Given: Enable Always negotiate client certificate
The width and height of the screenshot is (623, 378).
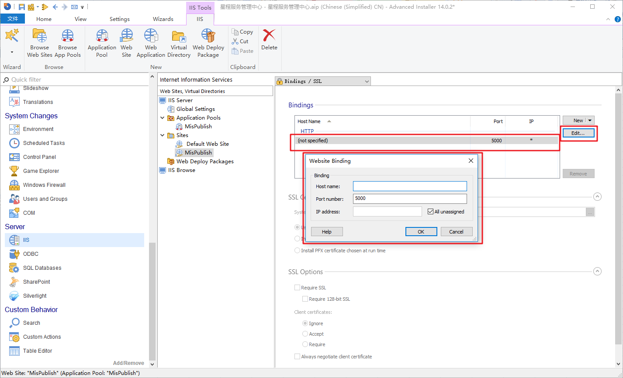Looking at the screenshot, I should 297,357.
